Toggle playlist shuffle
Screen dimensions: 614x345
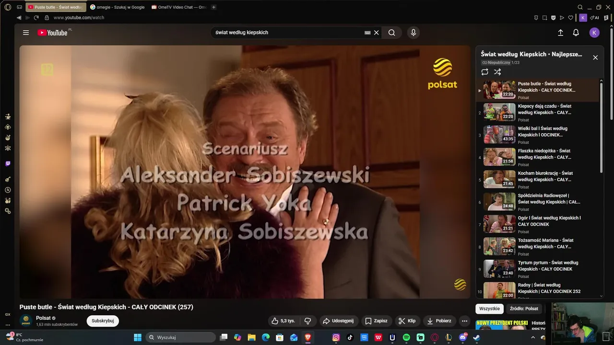pos(497,72)
